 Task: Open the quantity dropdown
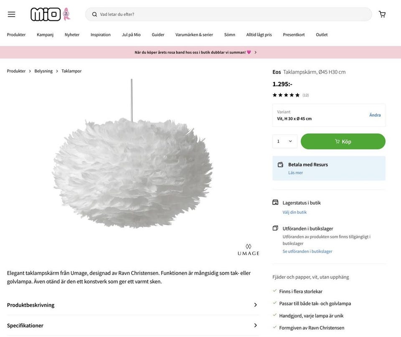click(x=284, y=141)
